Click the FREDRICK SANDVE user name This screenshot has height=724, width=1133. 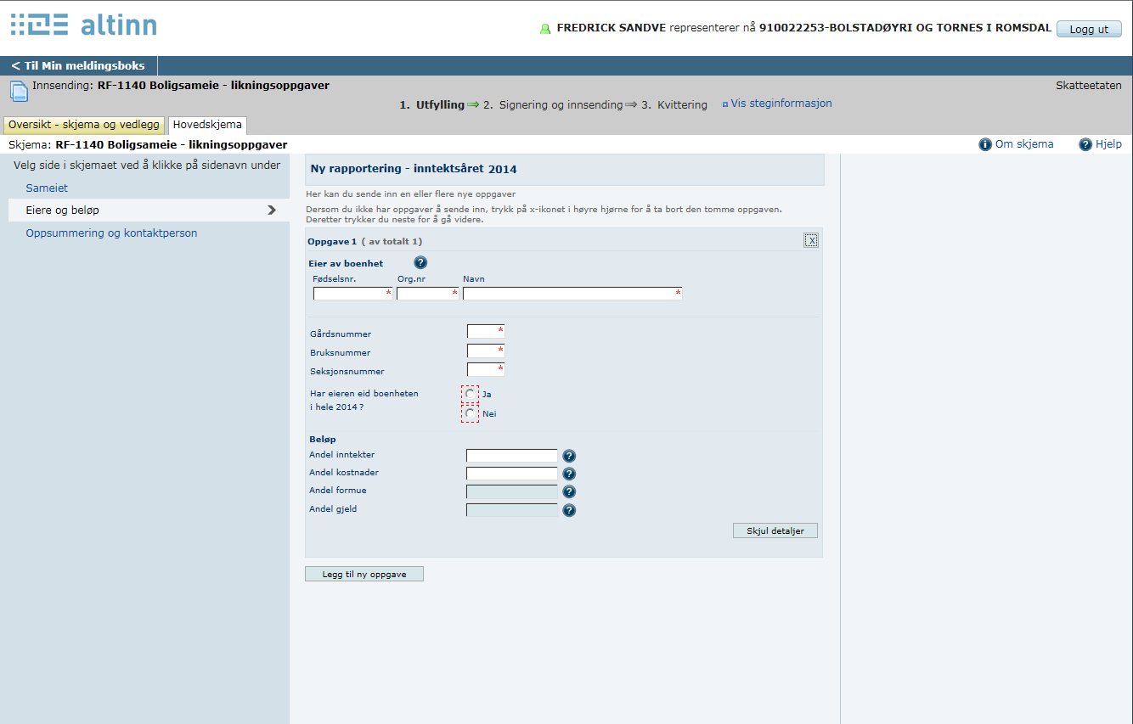pos(612,28)
